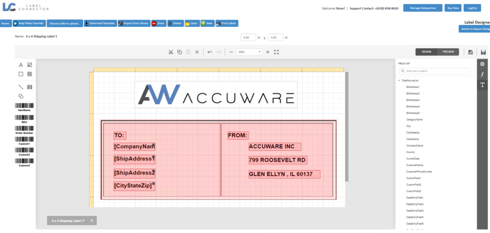This screenshot has width=490, height=233.
Task: Select BillAddress3 in field list
Action: pos(413,100)
